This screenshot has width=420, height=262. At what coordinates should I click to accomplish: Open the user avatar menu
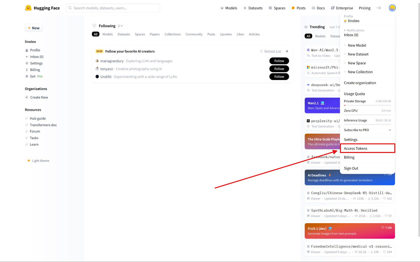pyautogui.click(x=392, y=8)
